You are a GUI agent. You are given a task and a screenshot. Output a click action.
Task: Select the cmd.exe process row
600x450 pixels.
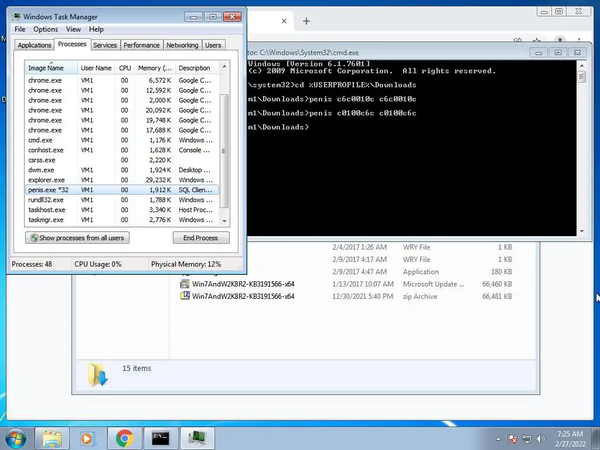click(122, 140)
